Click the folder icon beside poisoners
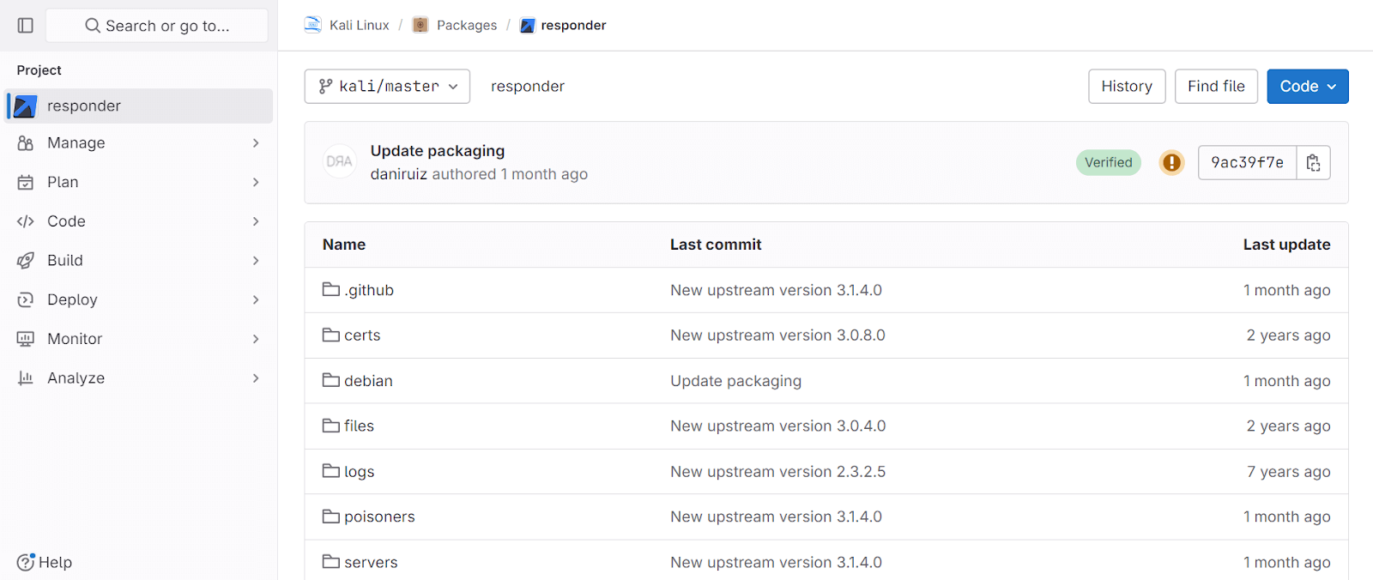Viewport: 1373px width, 580px height. coord(331,516)
